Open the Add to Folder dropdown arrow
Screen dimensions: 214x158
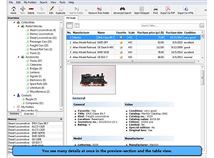click(x=86, y=10)
